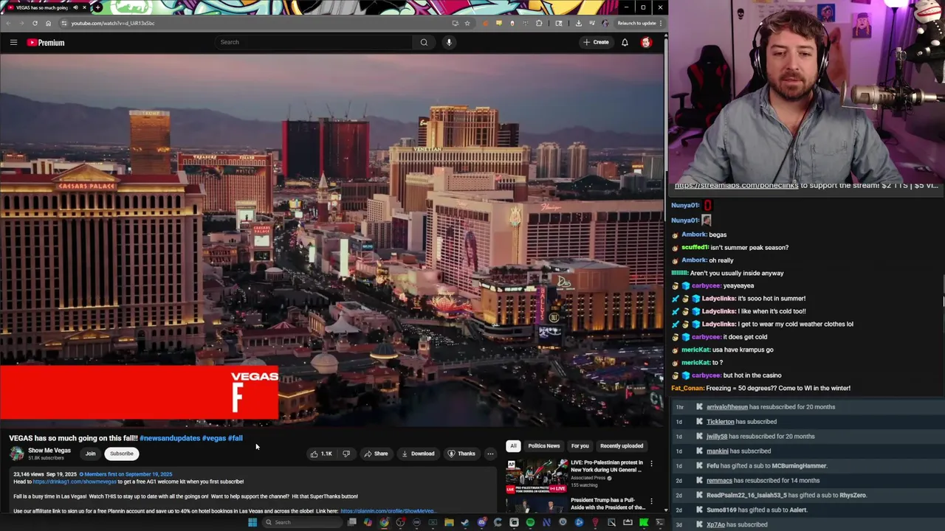The height and width of the screenshot is (531, 945).
Task: Open drinkag1.com/showmevegas description link
Action: [x=75, y=482]
